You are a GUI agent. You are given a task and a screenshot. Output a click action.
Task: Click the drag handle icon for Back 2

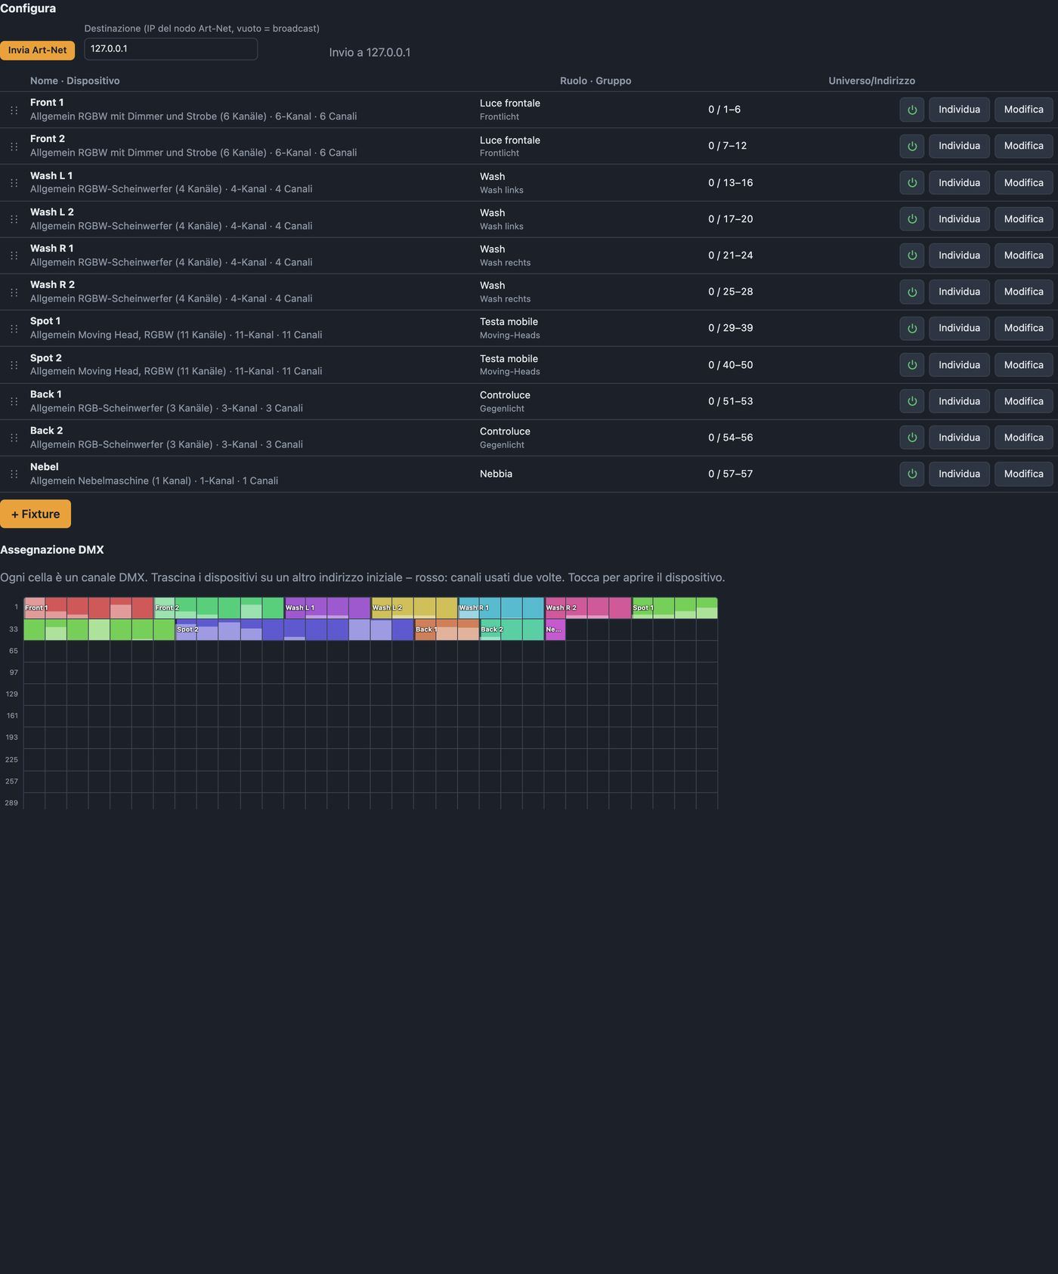click(14, 438)
